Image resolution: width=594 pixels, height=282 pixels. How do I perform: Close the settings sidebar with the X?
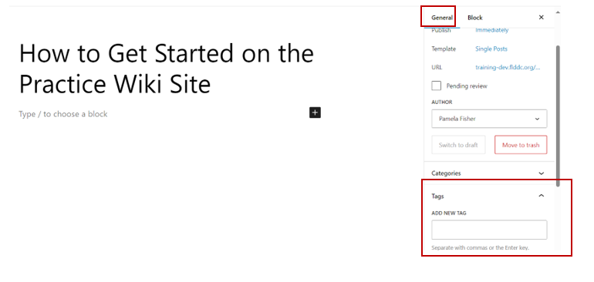pos(542,18)
